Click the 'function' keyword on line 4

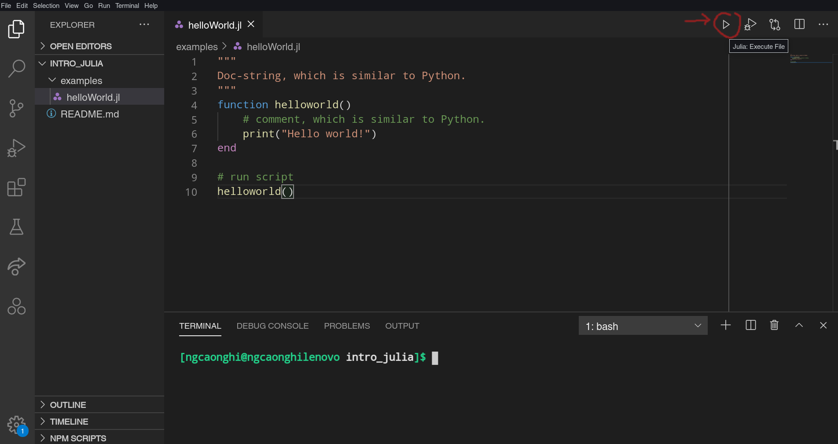point(243,105)
